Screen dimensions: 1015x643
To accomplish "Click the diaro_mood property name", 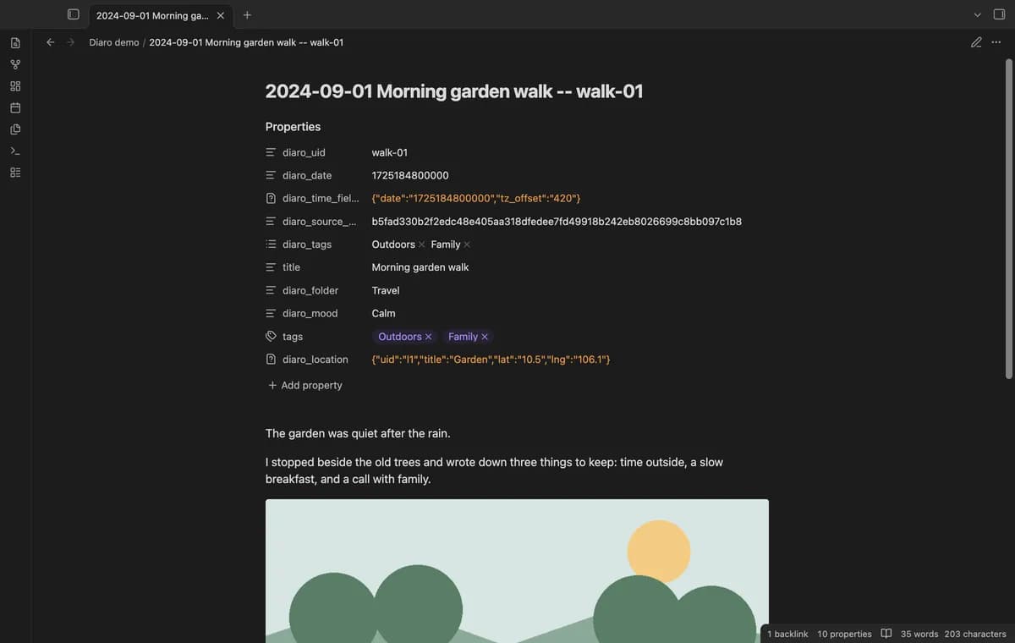I will [310, 313].
